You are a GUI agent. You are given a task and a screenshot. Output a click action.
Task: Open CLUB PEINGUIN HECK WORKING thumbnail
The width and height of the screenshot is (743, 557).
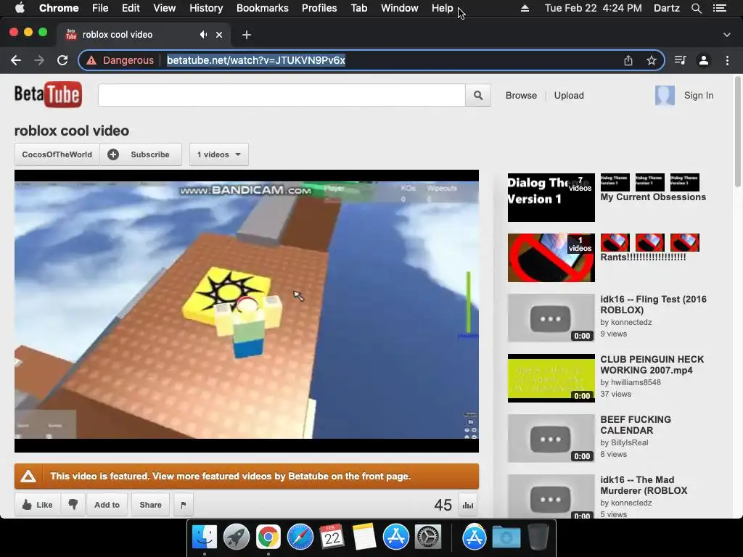point(551,378)
